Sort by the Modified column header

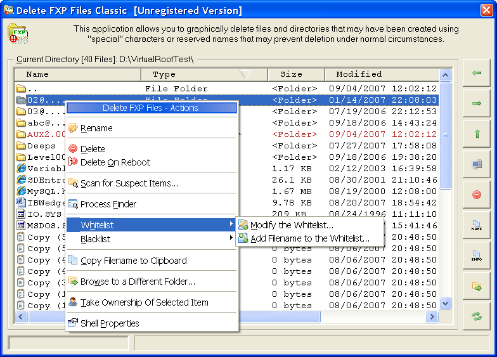tap(382, 75)
